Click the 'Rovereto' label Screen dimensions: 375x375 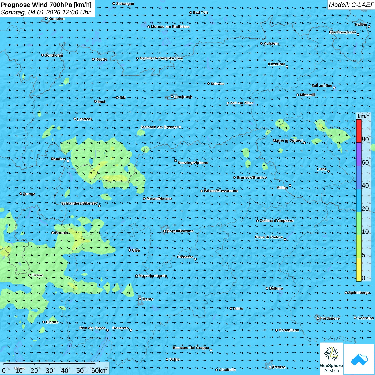pyautogui.click(x=121, y=328)
